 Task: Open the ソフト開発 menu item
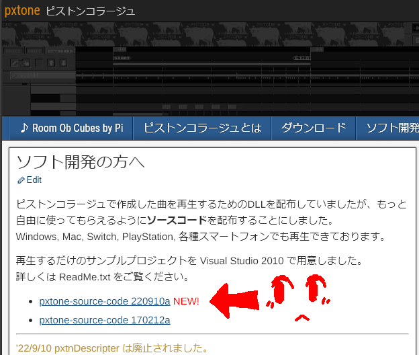[387, 128]
